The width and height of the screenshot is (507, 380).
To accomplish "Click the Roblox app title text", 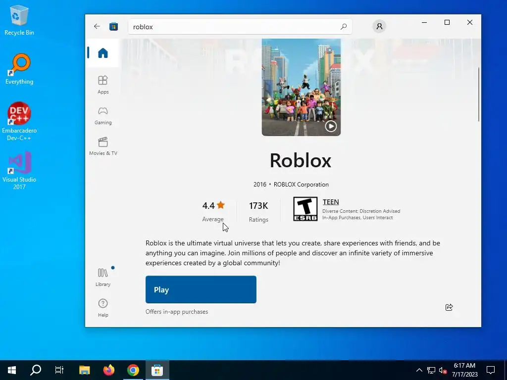I will tap(301, 160).
